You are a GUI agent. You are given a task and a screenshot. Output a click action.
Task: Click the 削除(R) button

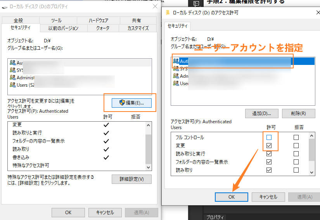point(298,113)
